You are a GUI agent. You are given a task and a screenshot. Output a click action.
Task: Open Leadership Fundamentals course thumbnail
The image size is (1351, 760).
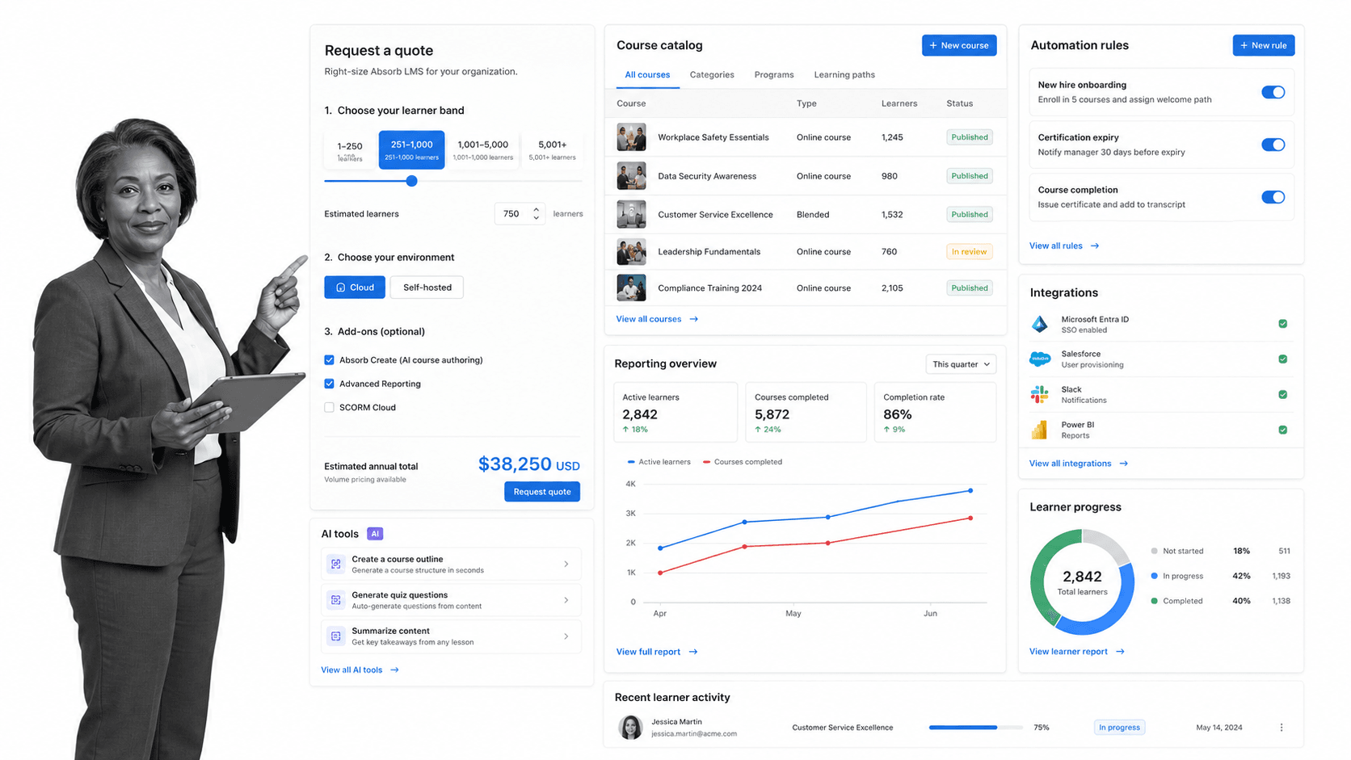631,252
